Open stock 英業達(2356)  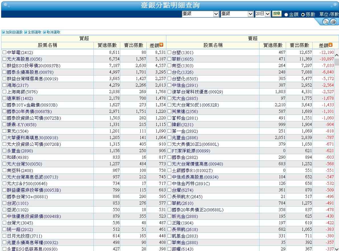[x=185, y=112]
